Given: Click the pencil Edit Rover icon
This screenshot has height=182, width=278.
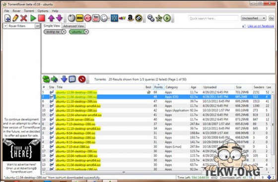Looking at the screenshot, I should [15, 18].
